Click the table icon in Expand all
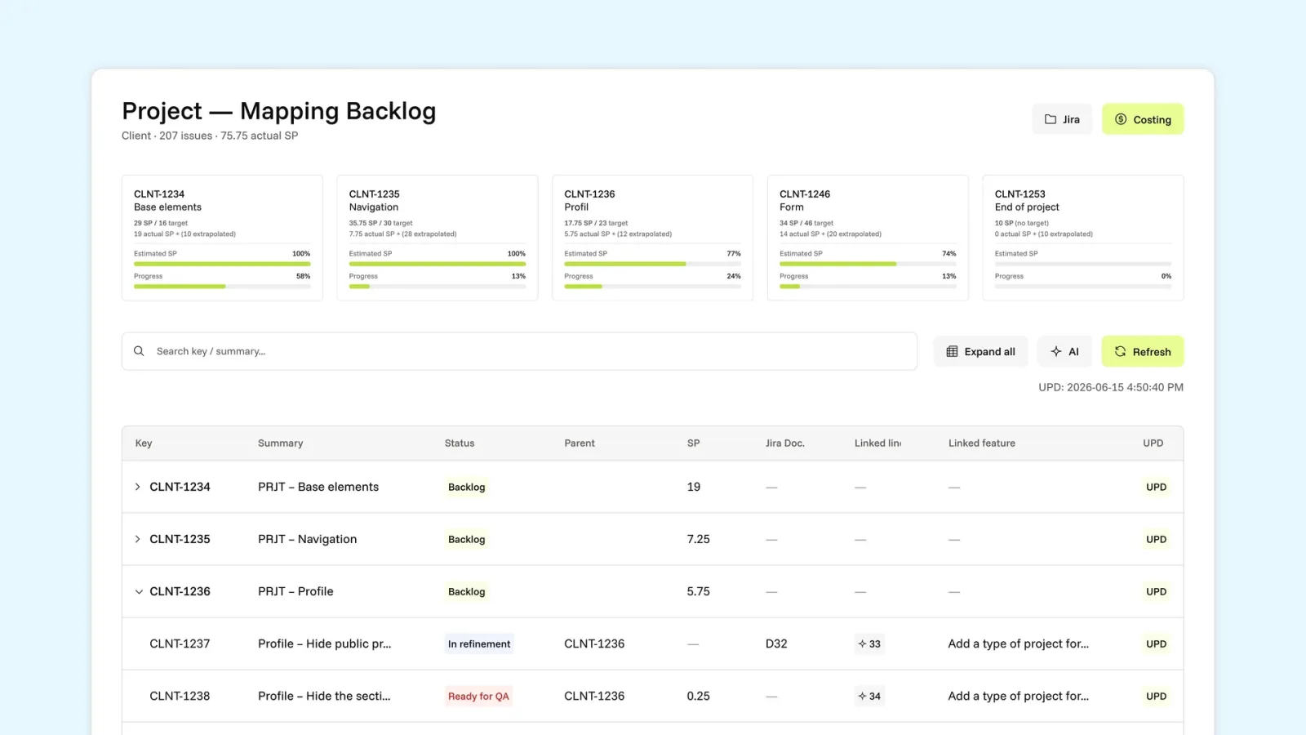1306x735 pixels. coord(952,352)
